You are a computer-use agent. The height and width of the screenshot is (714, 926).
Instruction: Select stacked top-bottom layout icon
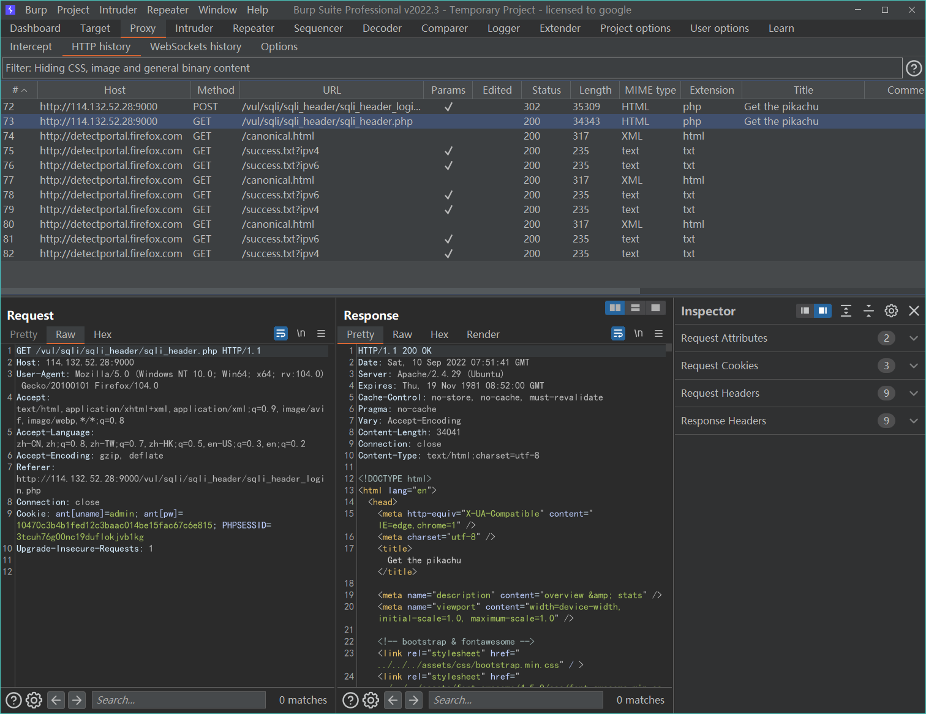coord(635,307)
